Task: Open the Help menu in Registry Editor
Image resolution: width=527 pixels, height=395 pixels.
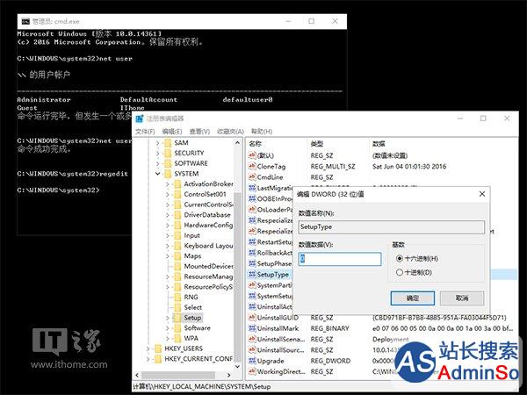Action: 262,132
